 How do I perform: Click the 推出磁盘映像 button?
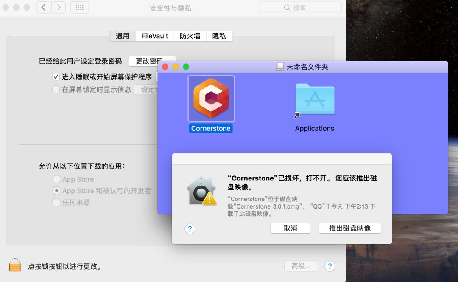[350, 228]
